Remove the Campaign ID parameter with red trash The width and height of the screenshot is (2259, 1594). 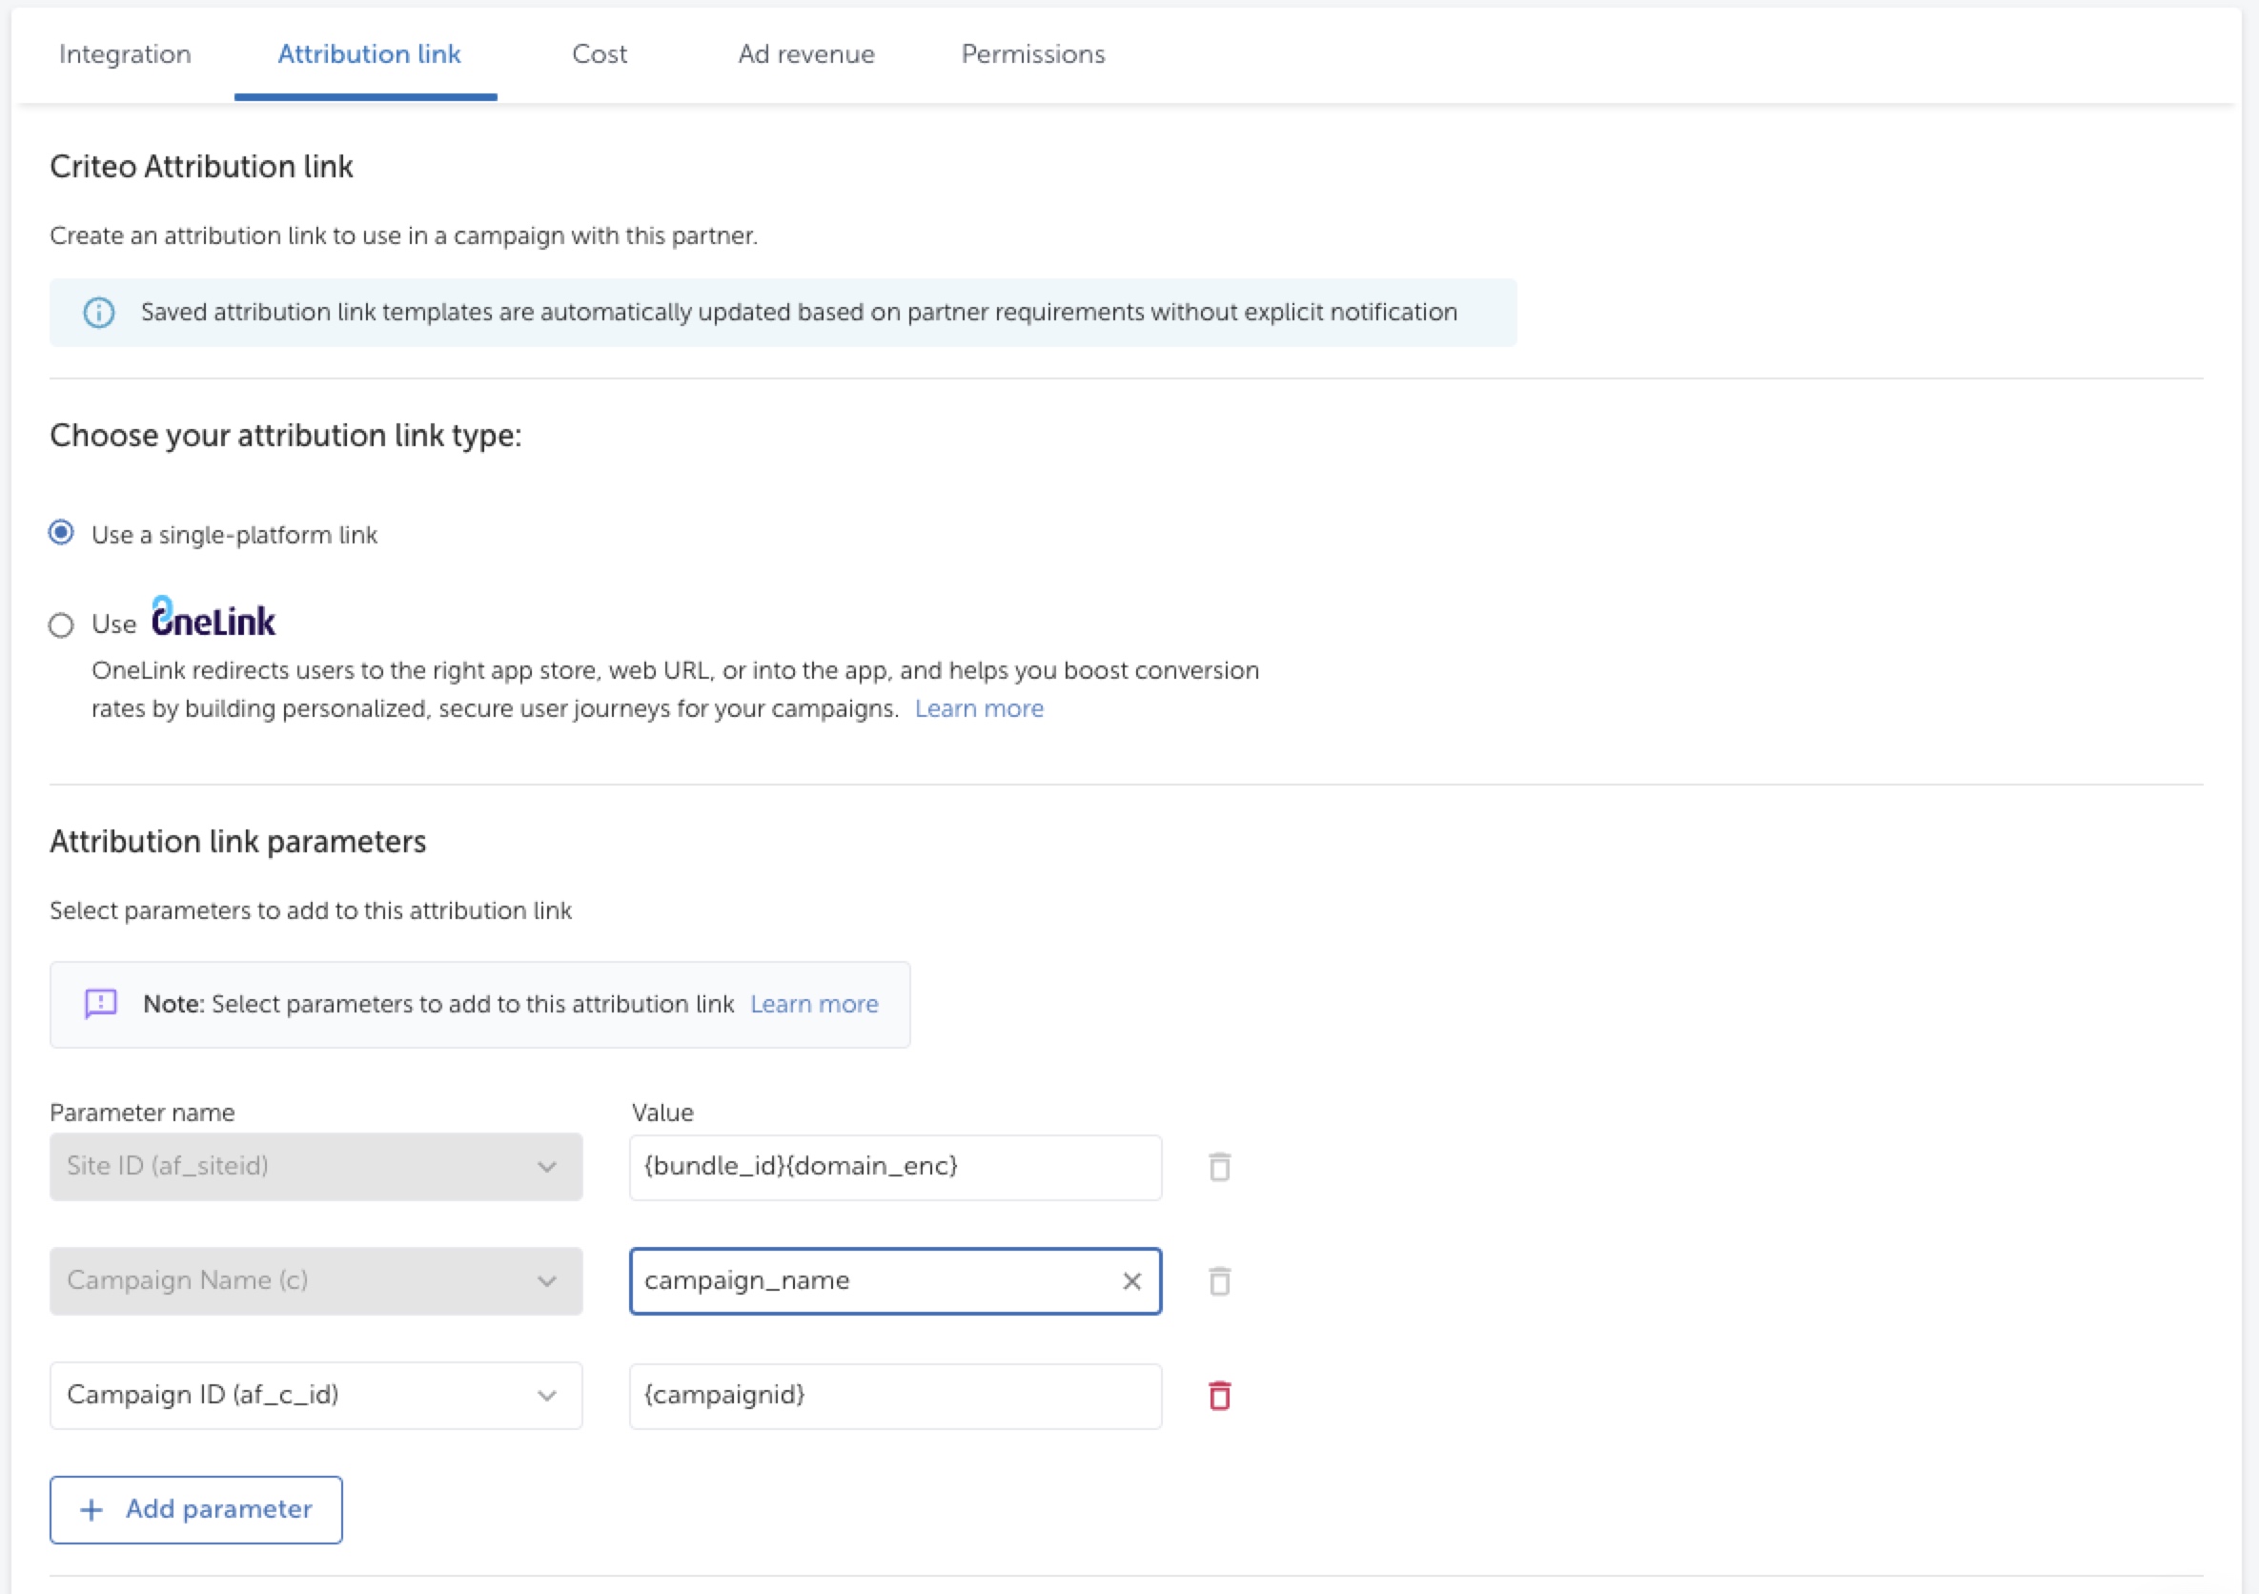click(x=1219, y=1396)
